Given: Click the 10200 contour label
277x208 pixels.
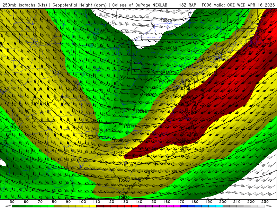Looking at the screenshot, I should [x=151, y=95].
